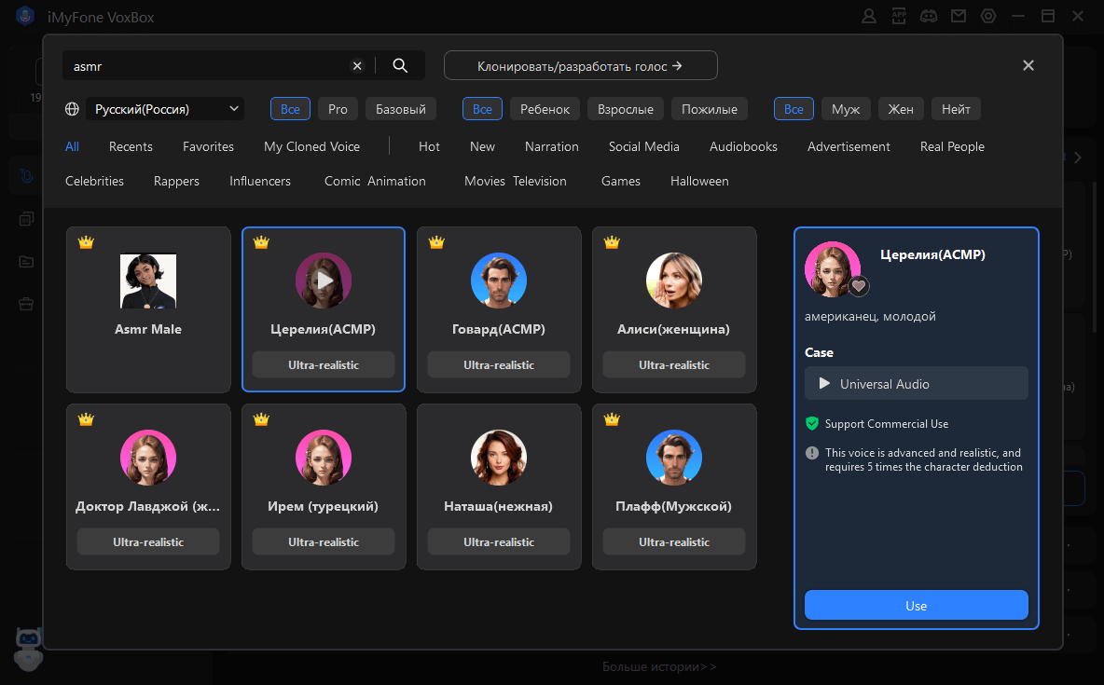Show the Audiobooks category
Viewport: 1104px width, 685px height.
tap(743, 146)
